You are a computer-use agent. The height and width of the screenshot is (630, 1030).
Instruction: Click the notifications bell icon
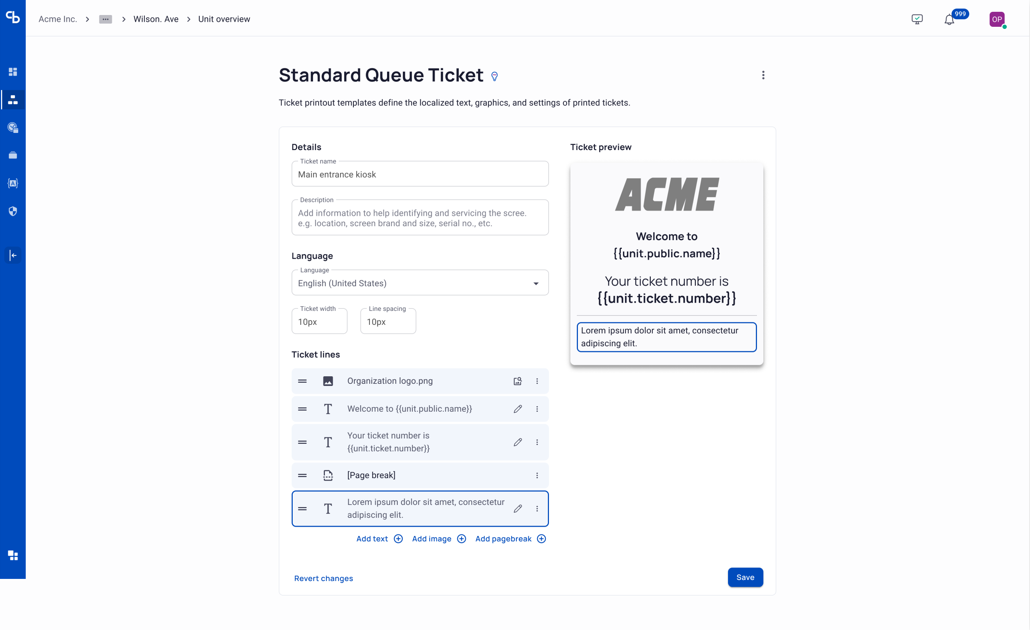(x=949, y=19)
